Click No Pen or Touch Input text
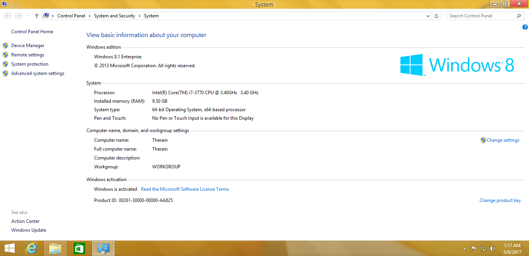 click(203, 118)
